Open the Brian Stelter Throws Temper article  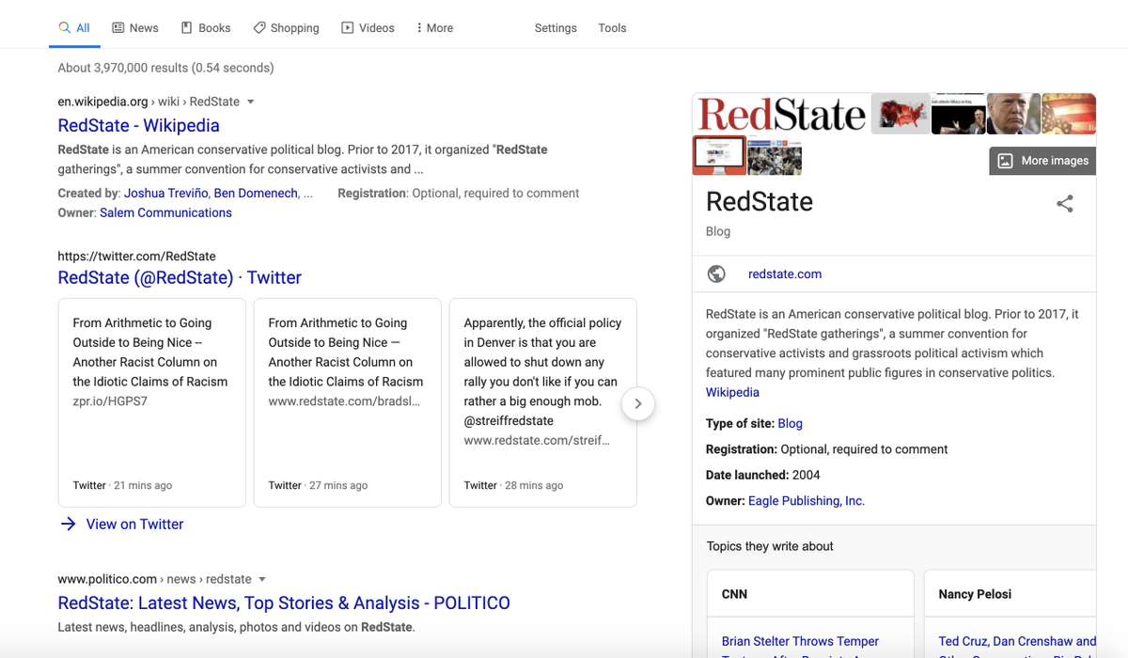click(x=800, y=641)
